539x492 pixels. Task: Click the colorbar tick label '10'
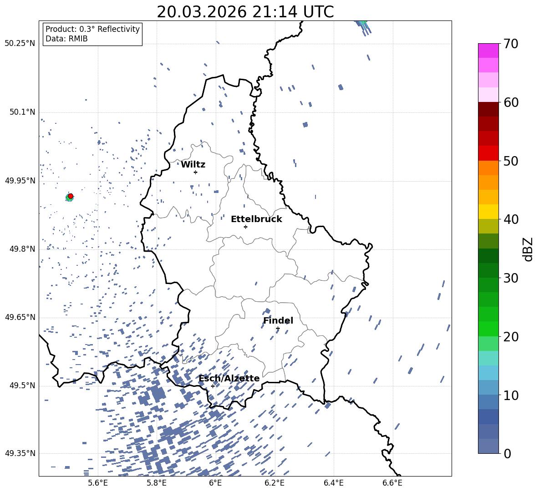tap(511, 396)
